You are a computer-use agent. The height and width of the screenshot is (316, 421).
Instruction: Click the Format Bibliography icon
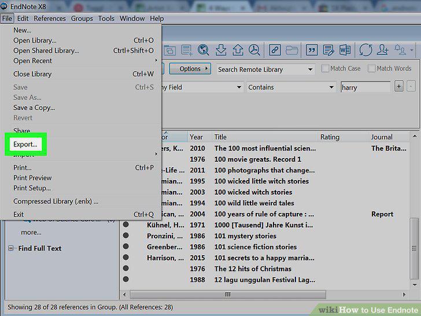pyautogui.click(x=328, y=50)
